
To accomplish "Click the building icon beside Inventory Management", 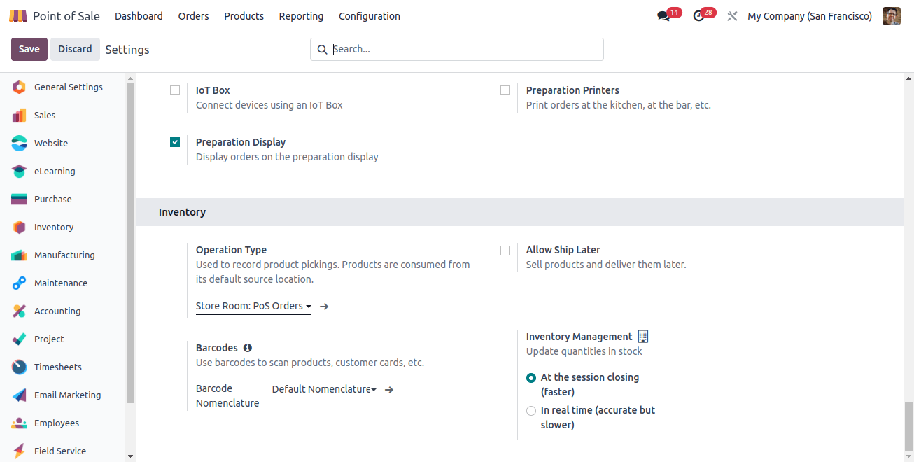I will [643, 337].
